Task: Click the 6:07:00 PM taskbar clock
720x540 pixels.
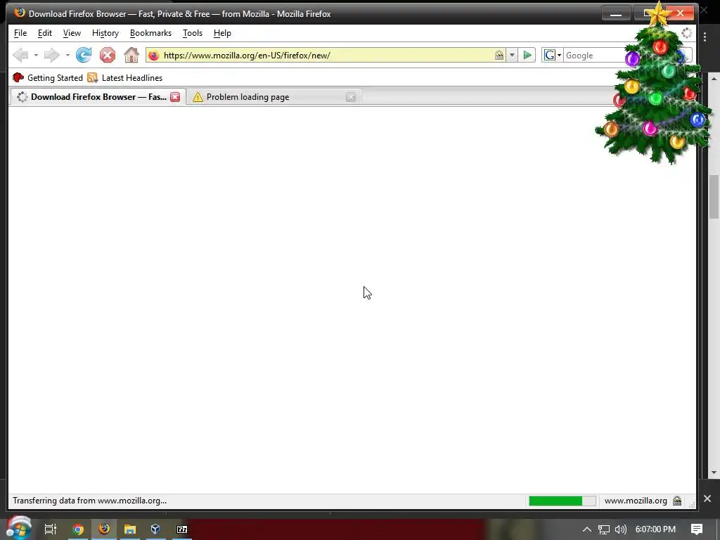Action: [x=655, y=529]
